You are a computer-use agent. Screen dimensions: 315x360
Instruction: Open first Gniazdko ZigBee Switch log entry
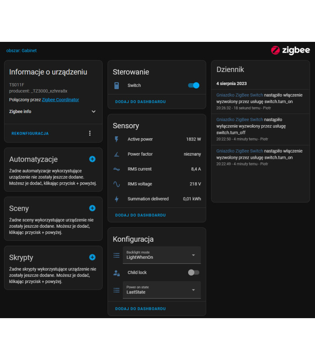click(239, 95)
